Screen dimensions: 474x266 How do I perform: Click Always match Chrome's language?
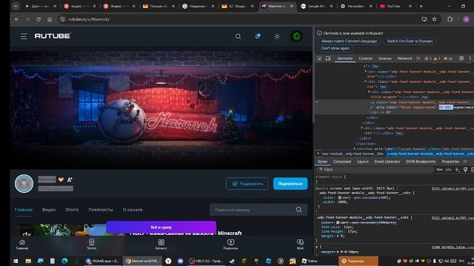pos(349,41)
